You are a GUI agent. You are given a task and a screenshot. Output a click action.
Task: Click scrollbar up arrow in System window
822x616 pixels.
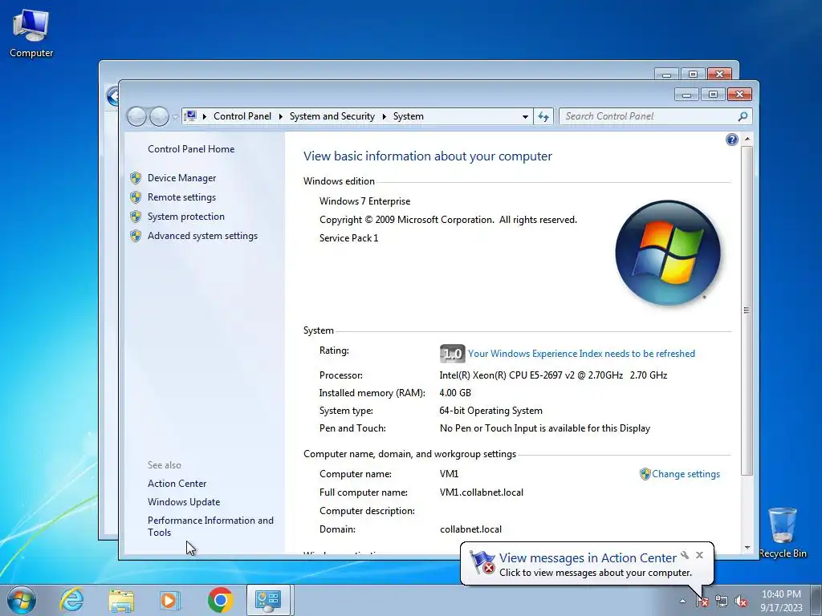(747, 140)
